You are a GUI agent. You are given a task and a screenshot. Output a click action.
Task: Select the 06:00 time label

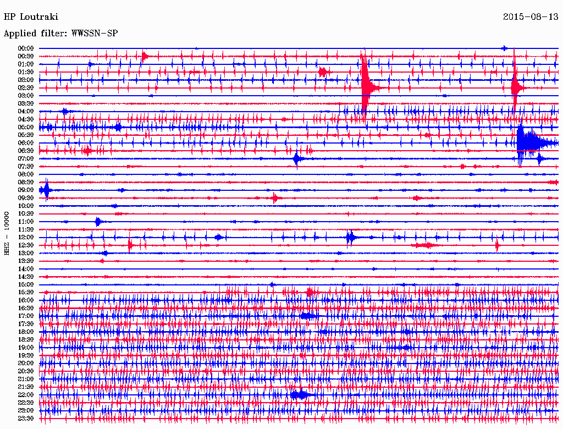point(26,143)
